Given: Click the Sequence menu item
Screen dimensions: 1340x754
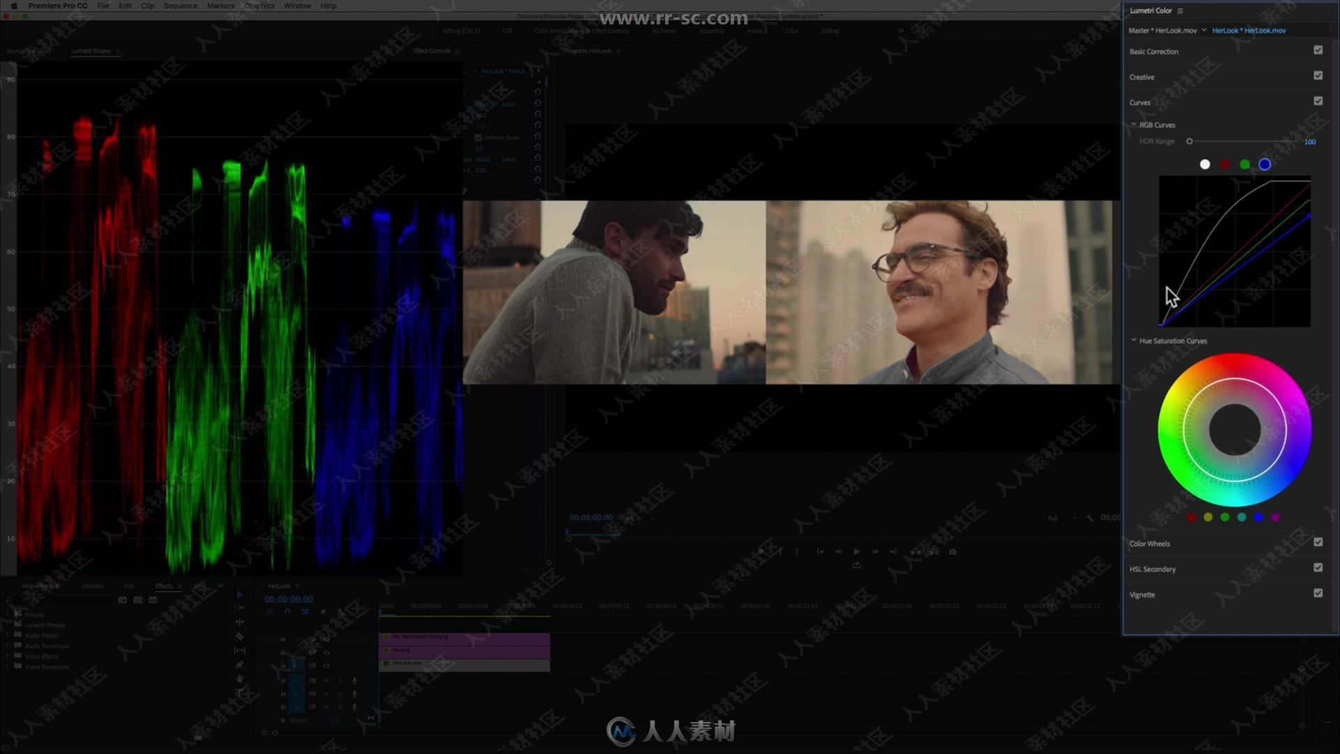Looking at the screenshot, I should coord(180,6).
